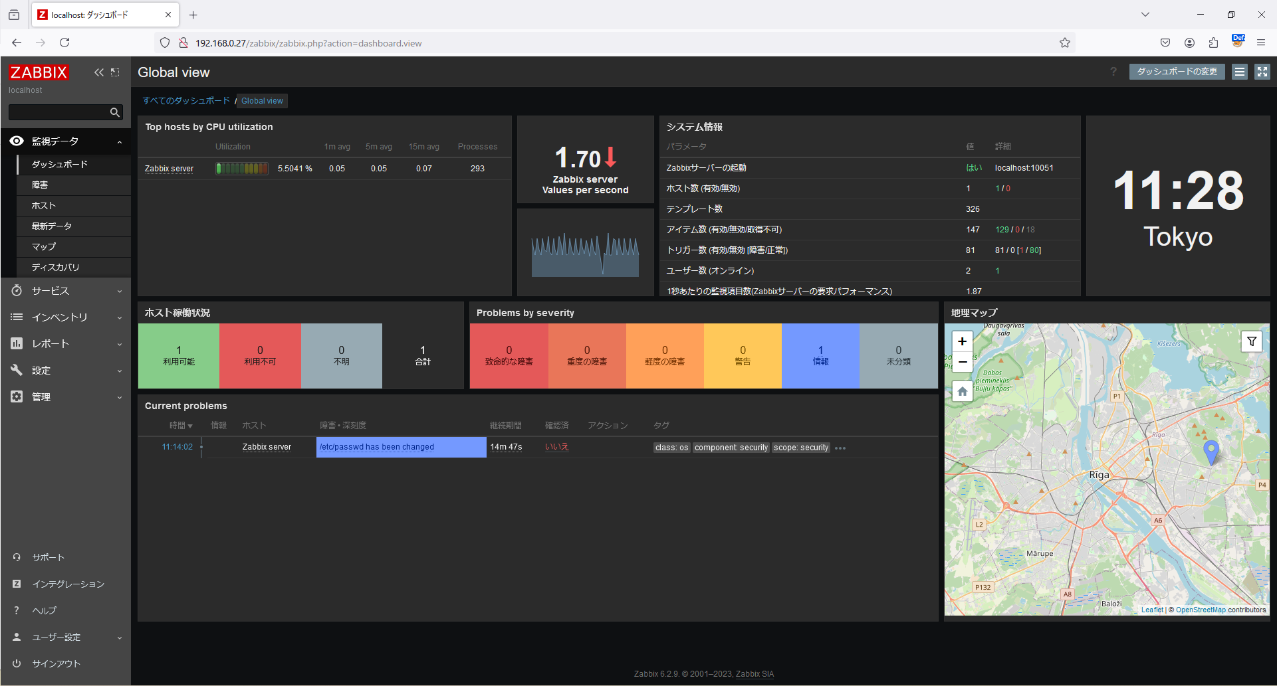Click the blue 情報 severity block

[x=820, y=356]
